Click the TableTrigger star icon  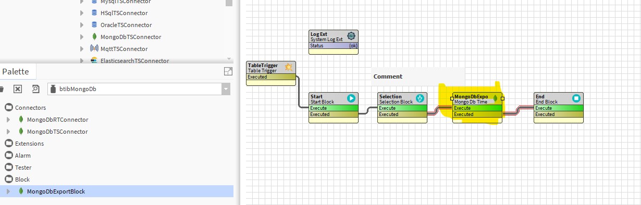288,68
